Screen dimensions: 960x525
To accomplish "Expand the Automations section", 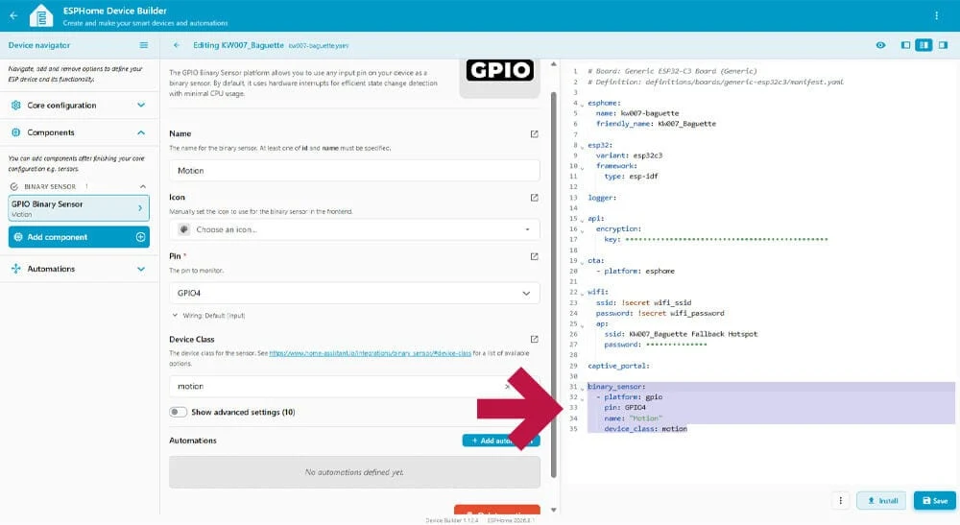I will 80,269.
